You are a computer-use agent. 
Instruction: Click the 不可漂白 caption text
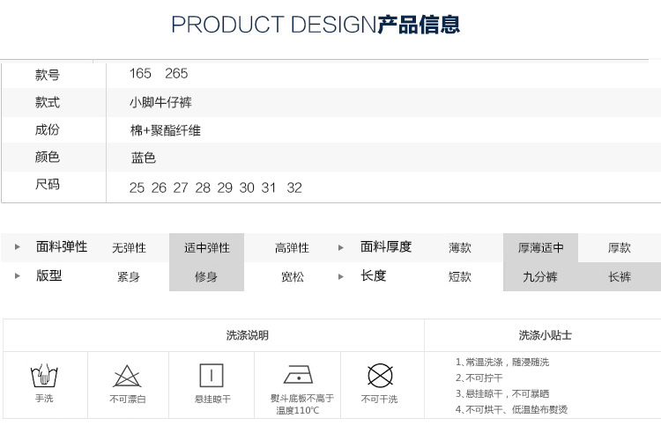tap(127, 399)
